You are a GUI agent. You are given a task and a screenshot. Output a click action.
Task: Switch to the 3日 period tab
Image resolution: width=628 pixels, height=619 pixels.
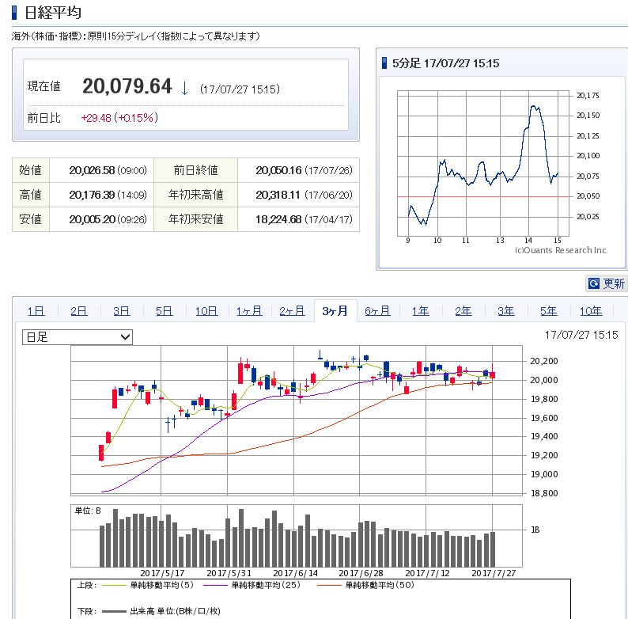121,311
